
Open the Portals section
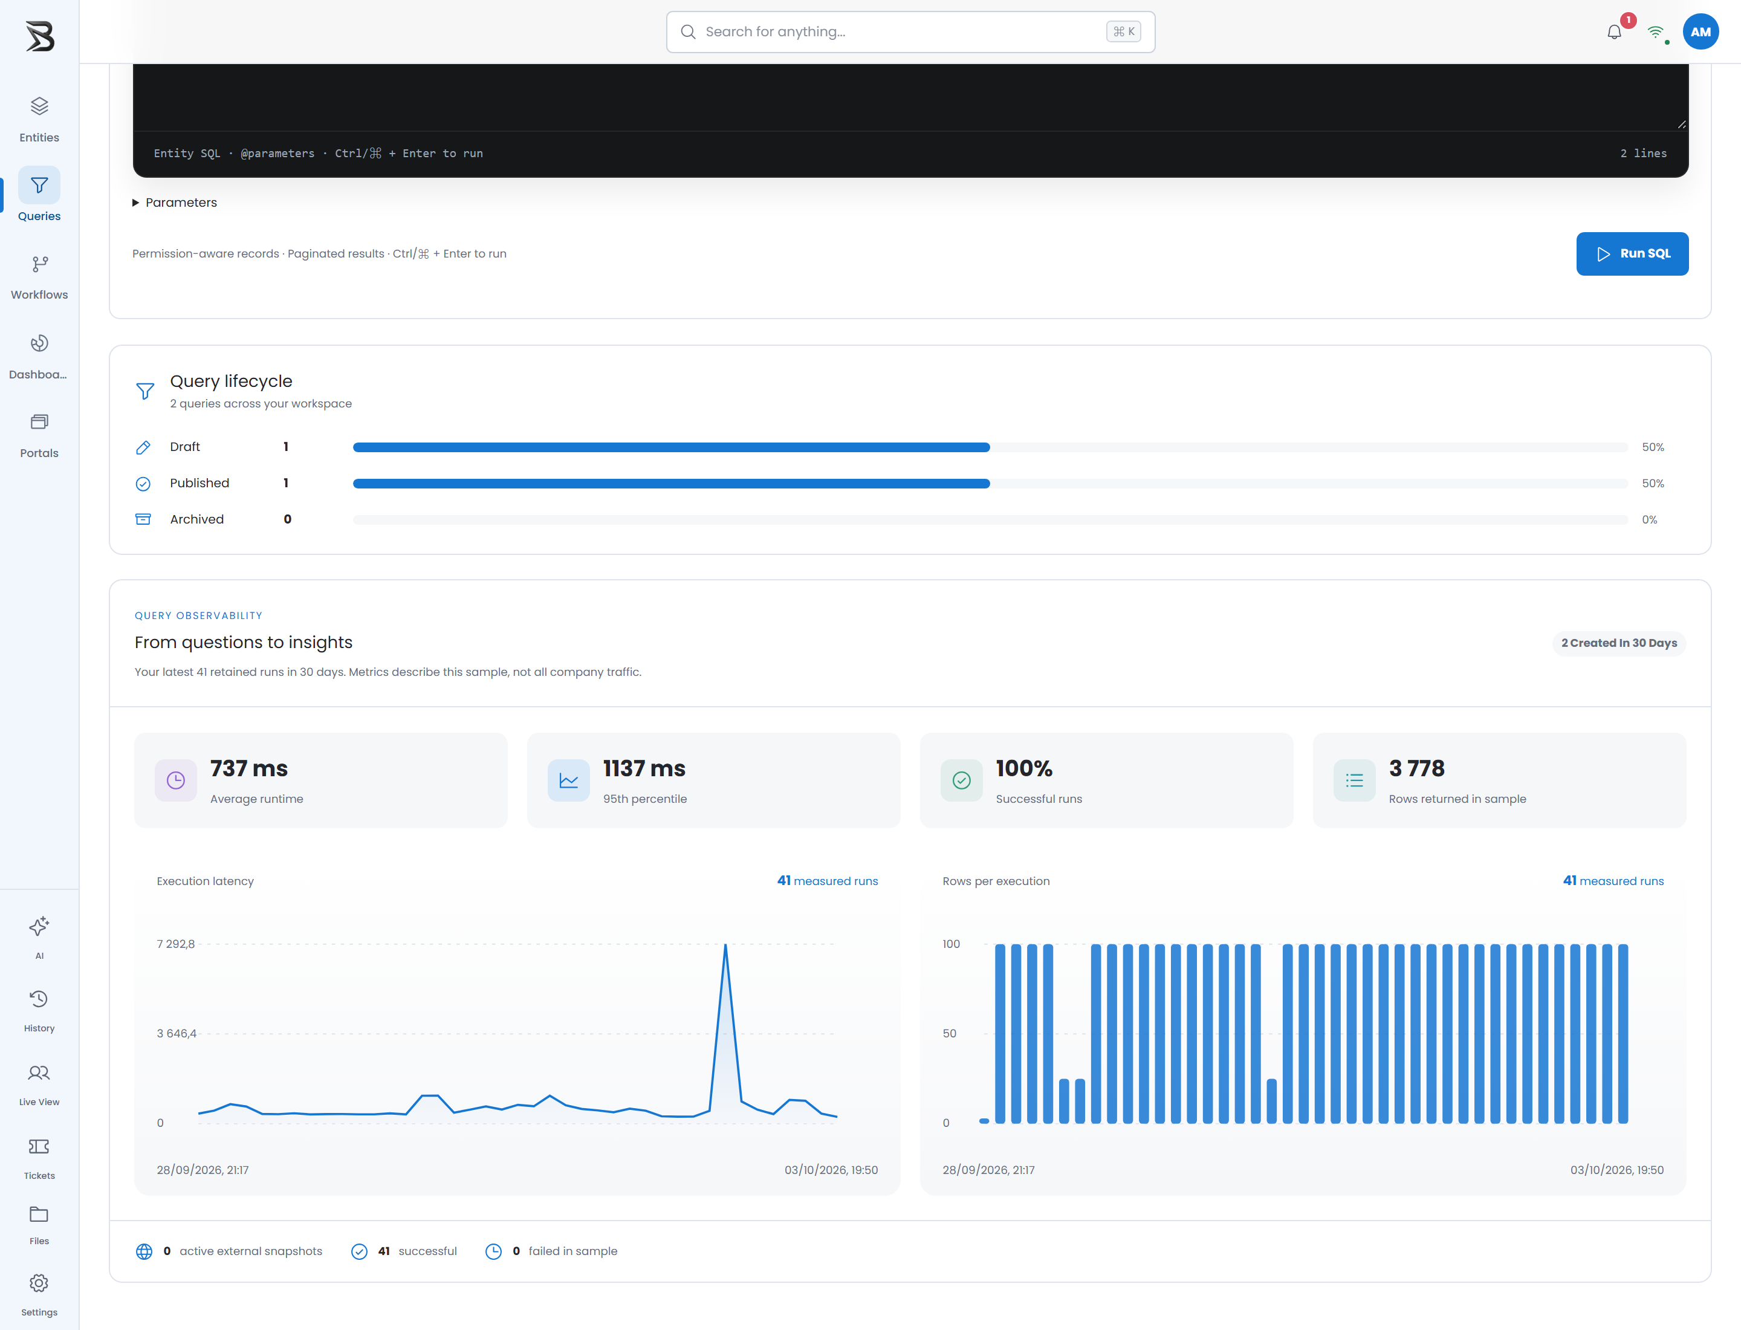pyautogui.click(x=39, y=435)
